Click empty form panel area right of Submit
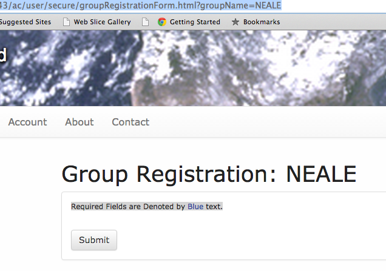 tap(243, 240)
